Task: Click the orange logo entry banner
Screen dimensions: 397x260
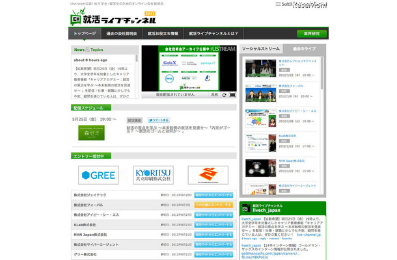Action: pos(208,175)
